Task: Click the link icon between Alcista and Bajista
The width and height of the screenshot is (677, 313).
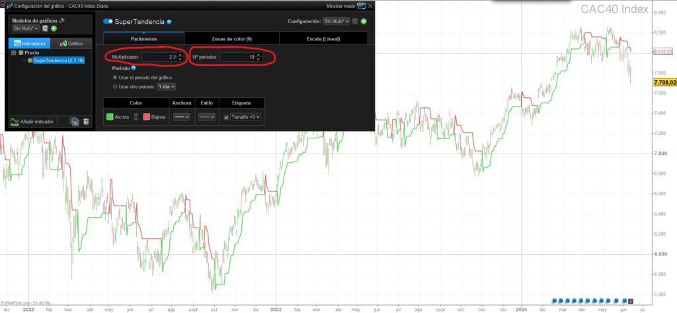Action: (136, 116)
